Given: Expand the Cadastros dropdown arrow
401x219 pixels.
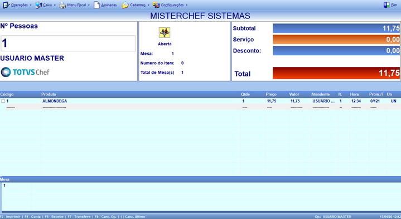Looking at the screenshot, I should (x=148, y=5).
